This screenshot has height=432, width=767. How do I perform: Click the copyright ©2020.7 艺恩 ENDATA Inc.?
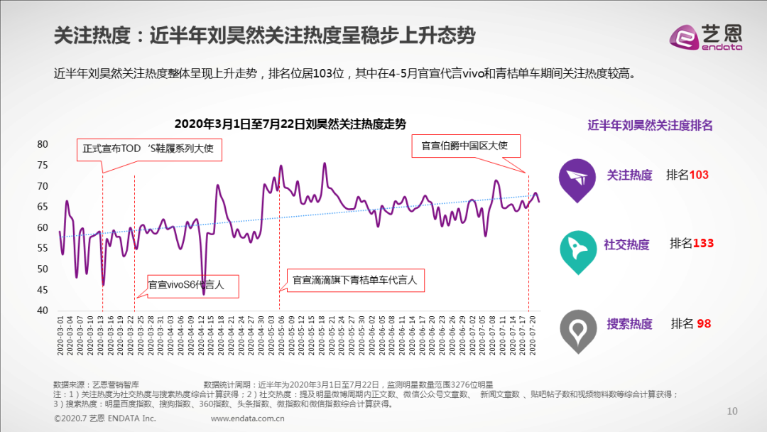pos(104,418)
